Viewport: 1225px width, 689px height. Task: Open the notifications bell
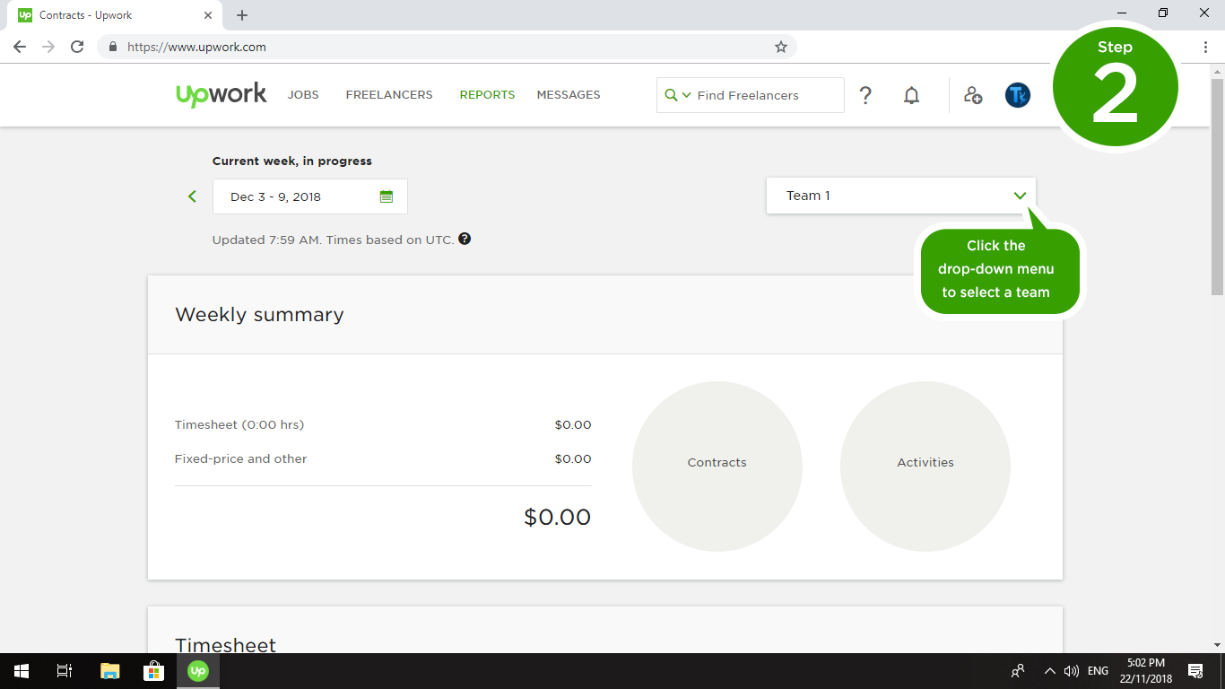pyautogui.click(x=911, y=95)
